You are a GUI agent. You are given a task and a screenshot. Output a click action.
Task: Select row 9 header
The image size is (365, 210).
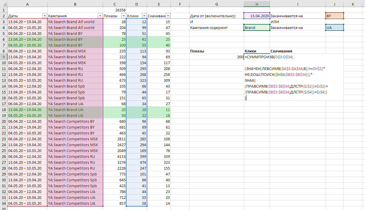click(x=4, y=57)
